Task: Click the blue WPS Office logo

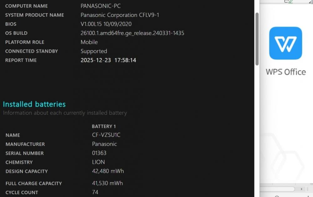Action: [285, 43]
